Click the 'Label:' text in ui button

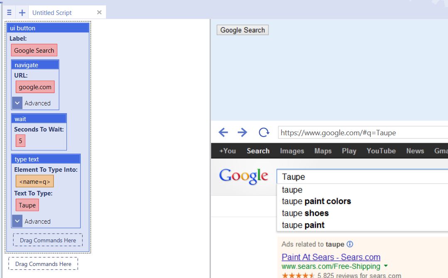pyautogui.click(x=18, y=39)
